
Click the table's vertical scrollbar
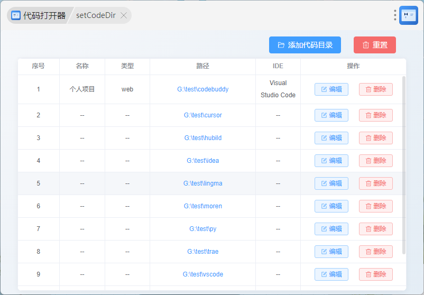pos(404,164)
